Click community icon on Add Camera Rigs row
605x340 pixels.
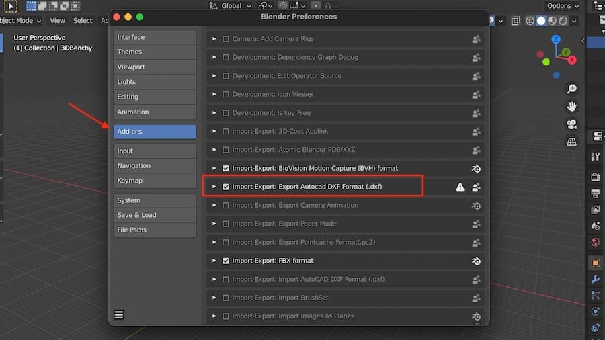click(476, 39)
